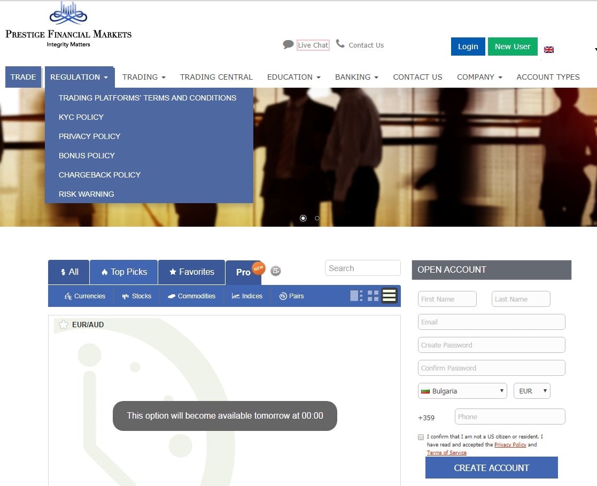Click the Phone number field
Viewport: 597px width, 486px height.
(x=510, y=416)
